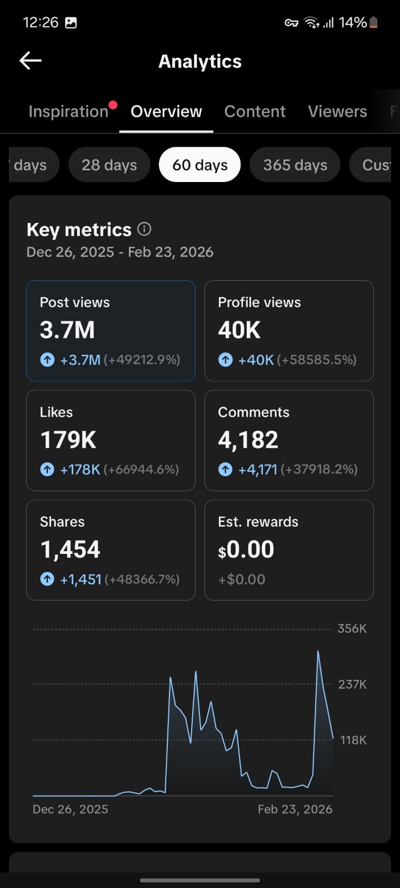The width and height of the screenshot is (400, 888).
Task: Tap the Post views up-arrow icon
Action: click(x=47, y=360)
